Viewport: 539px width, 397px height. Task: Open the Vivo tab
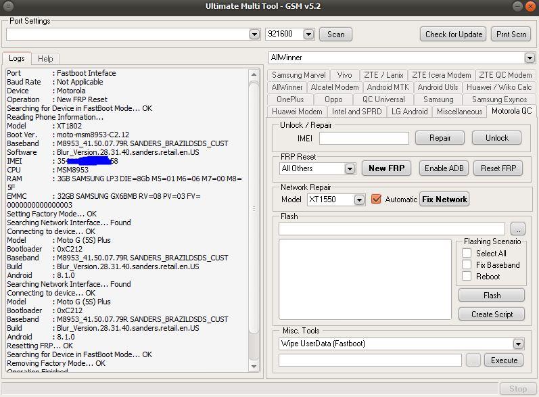344,75
